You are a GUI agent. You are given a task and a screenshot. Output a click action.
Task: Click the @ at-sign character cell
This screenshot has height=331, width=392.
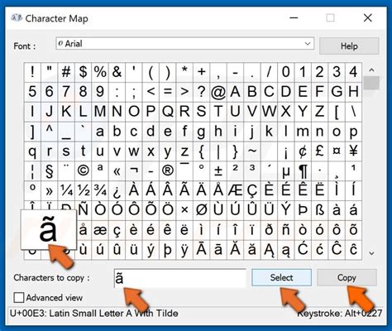tap(218, 92)
